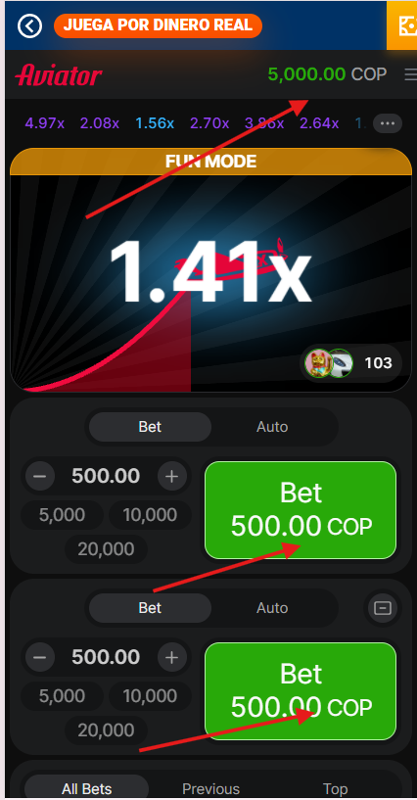Viewport: 417px width, 800px height.
Task: Switch second panel to Auto mode
Action: coord(272,608)
